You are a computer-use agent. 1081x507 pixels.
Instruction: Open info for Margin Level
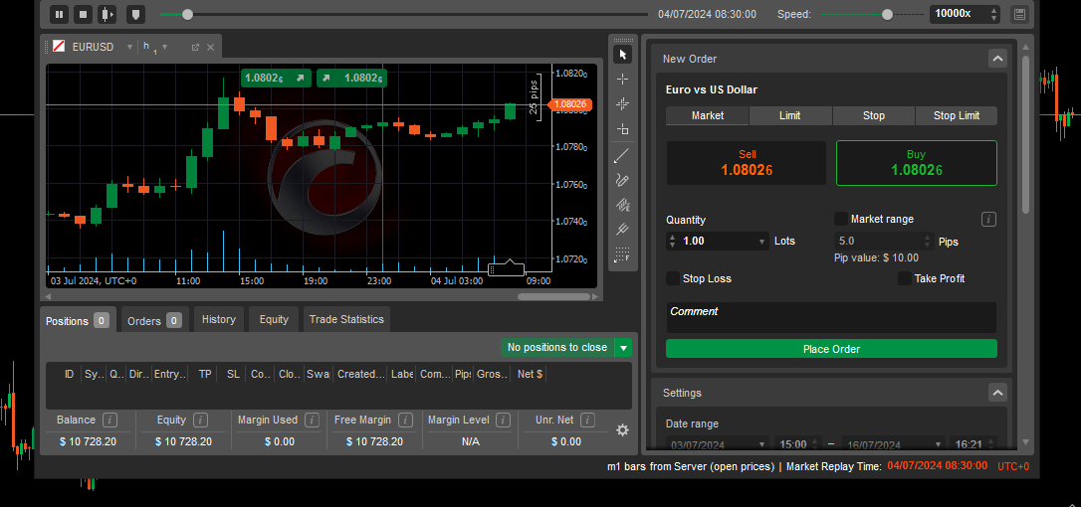point(504,420)
